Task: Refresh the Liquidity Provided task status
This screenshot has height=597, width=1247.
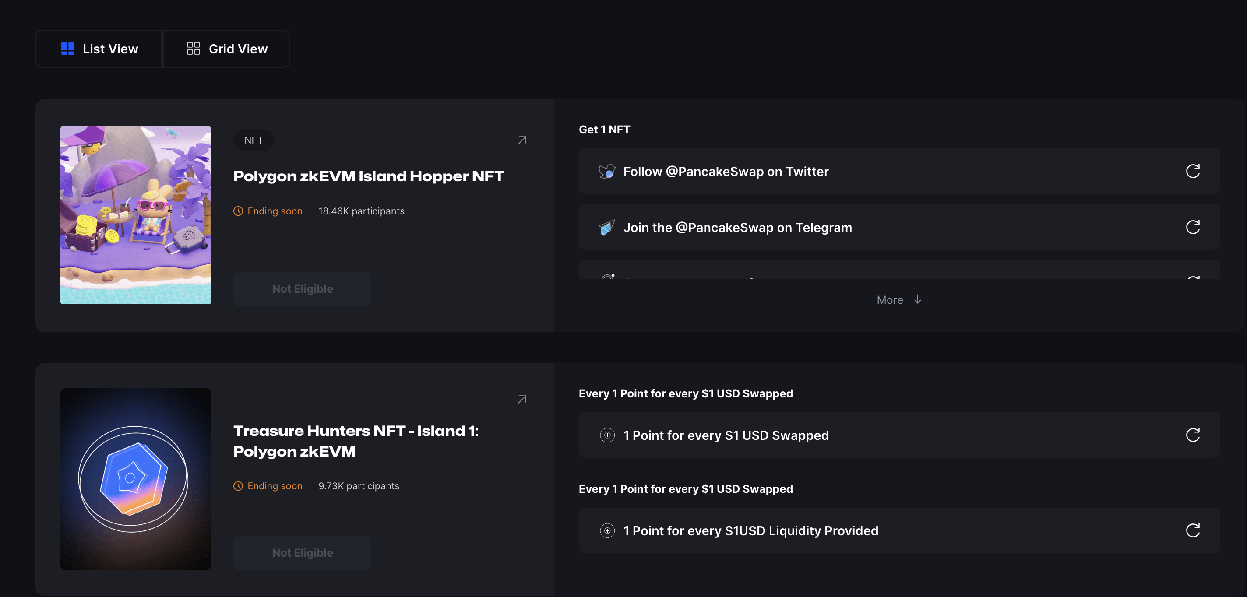Action: coord(1192,530)
